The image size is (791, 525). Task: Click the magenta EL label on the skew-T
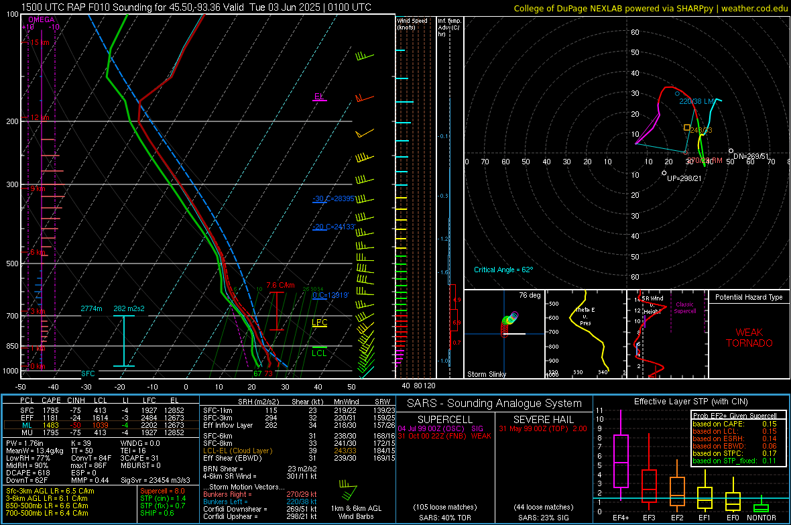tap(318, 96)
